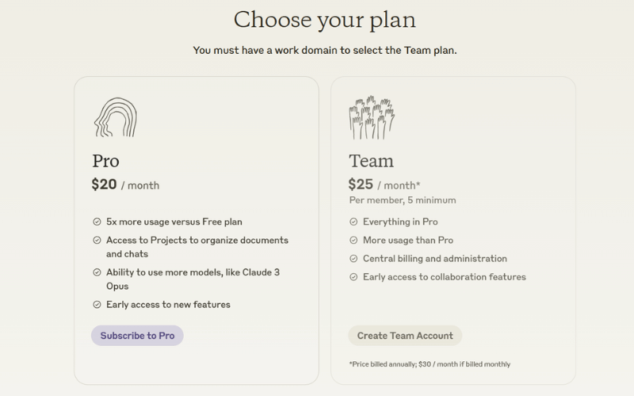Image resolution: width=634 pixels, height=396 pixels.
Task: Click checkmark icon beside "Central billing and administration"
Action: coord(353,258)
